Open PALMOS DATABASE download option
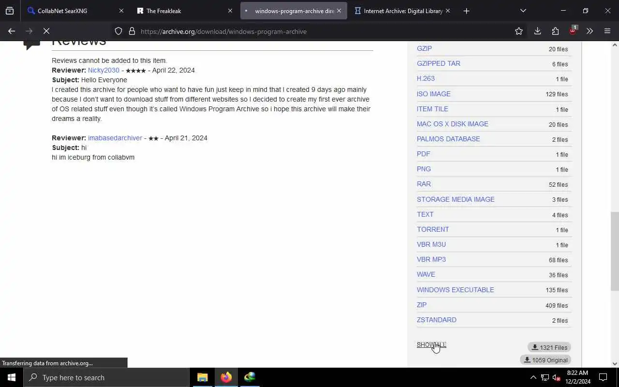619x387 pixels. [x=448, y=139]
